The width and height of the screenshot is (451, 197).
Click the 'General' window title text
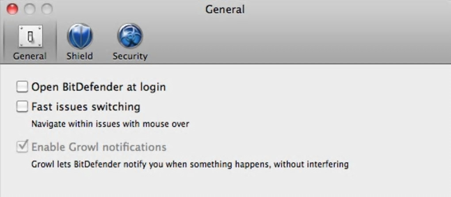tap(225, 9)
